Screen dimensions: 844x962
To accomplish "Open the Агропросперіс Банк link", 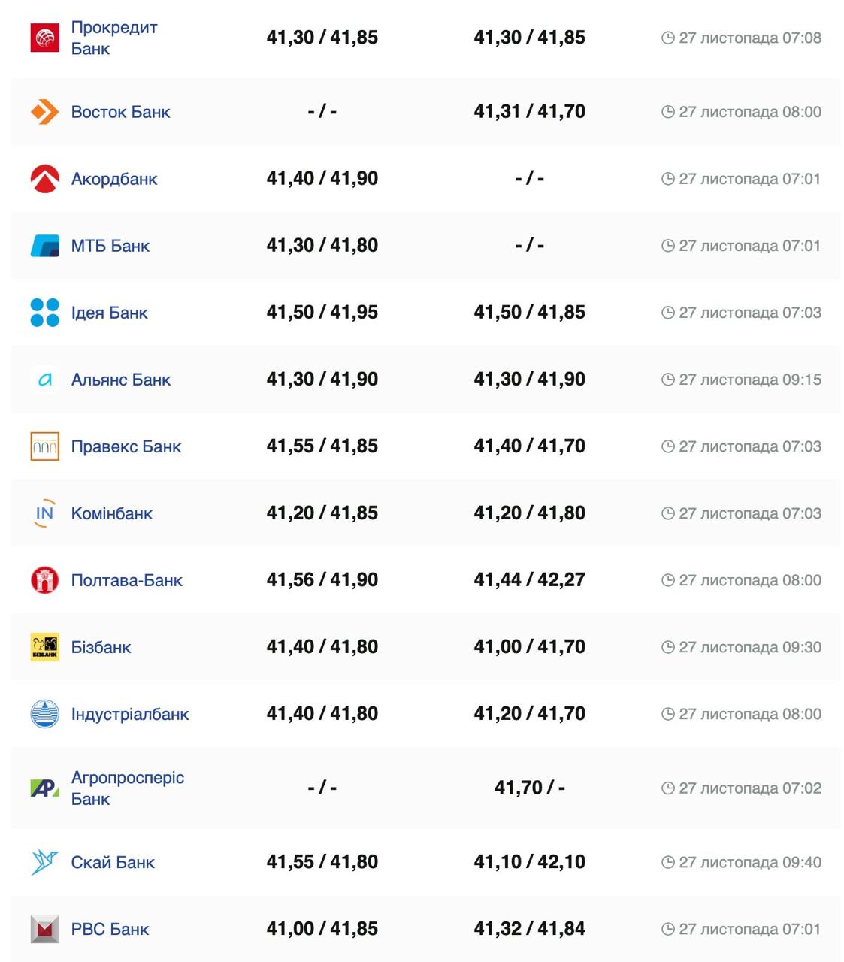I will 127,788.
